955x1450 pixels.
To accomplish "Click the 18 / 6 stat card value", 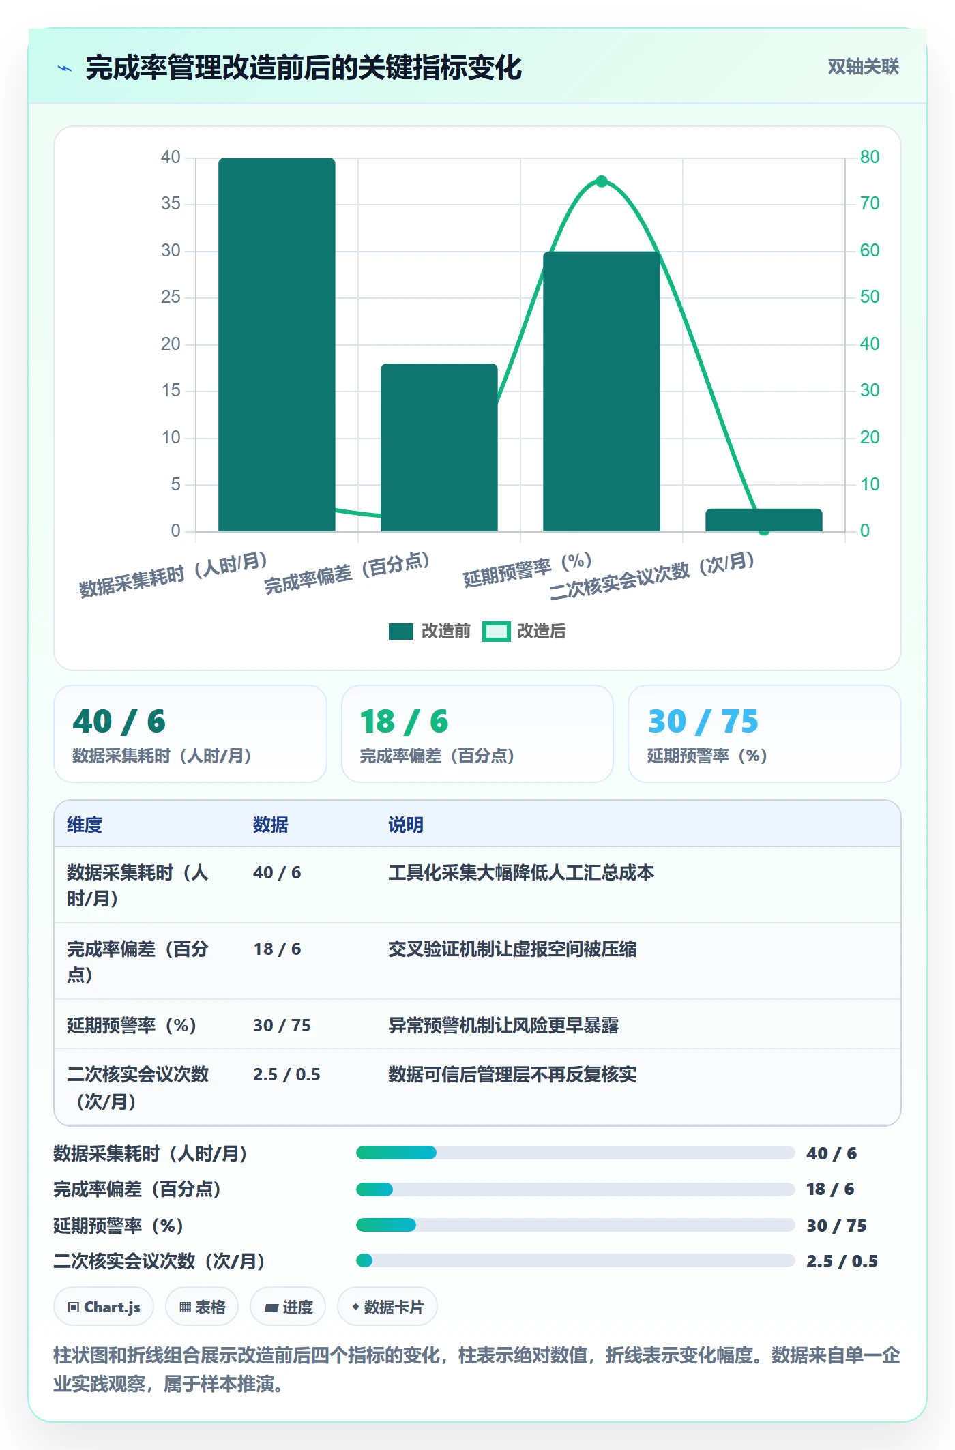I will 404,722.
